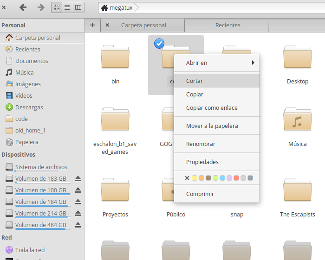Switch to column view

pyautogui.click(x=78, y=8)
